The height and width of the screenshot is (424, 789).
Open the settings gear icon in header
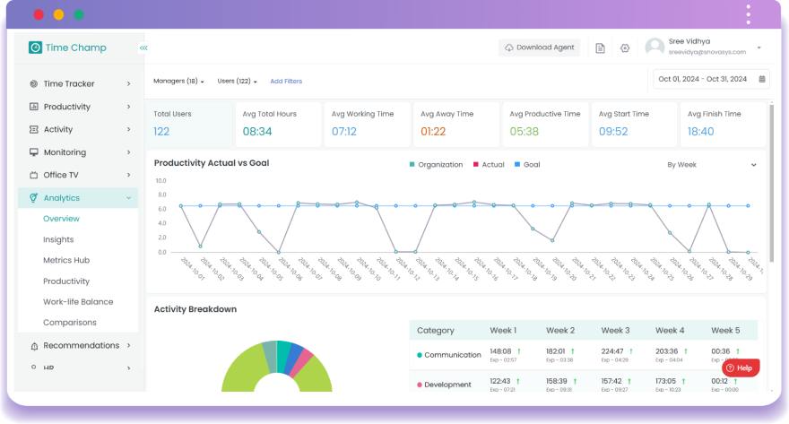625,48
